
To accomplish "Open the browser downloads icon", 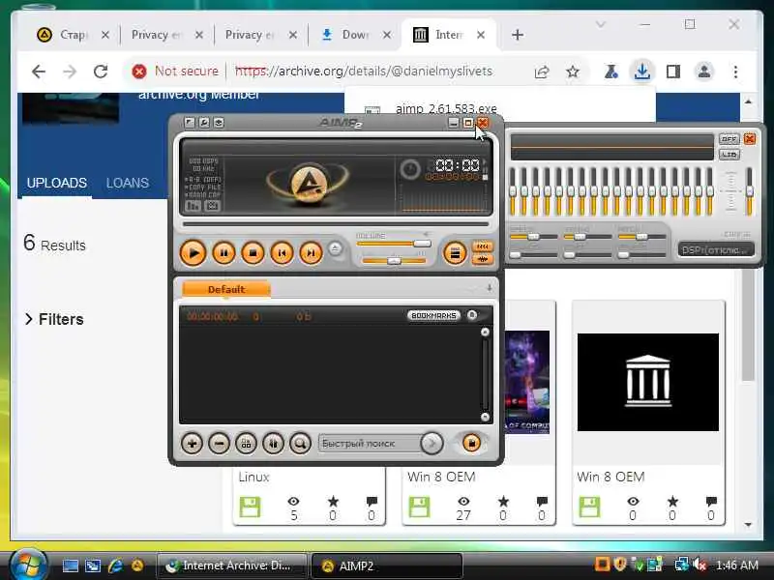I will [642, 72].
